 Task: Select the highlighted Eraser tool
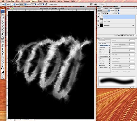click(x=2, y=39)
